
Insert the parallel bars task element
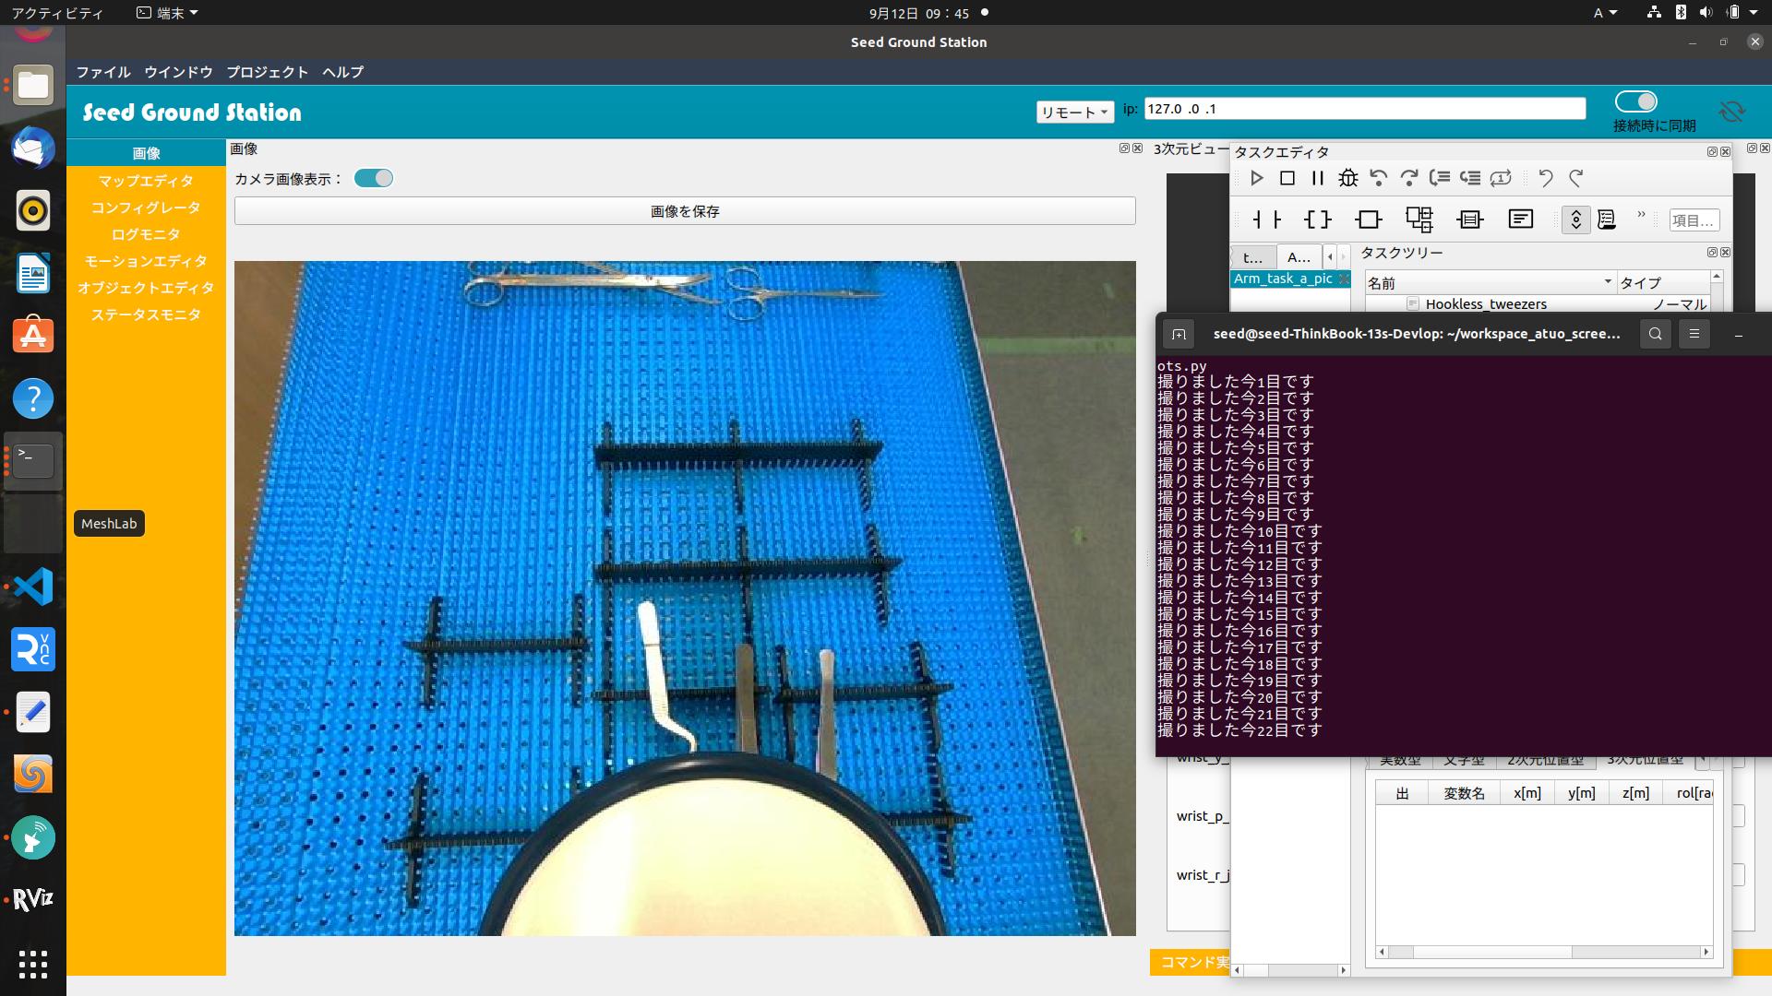pos(1266,219)
